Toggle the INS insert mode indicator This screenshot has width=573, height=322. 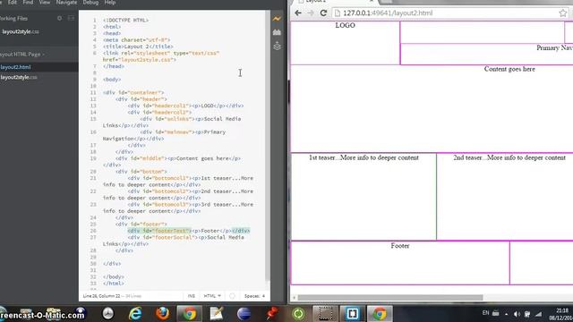pos(191,296)
